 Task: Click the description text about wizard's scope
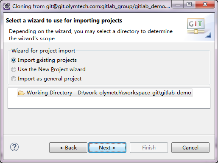click(91, 35)
